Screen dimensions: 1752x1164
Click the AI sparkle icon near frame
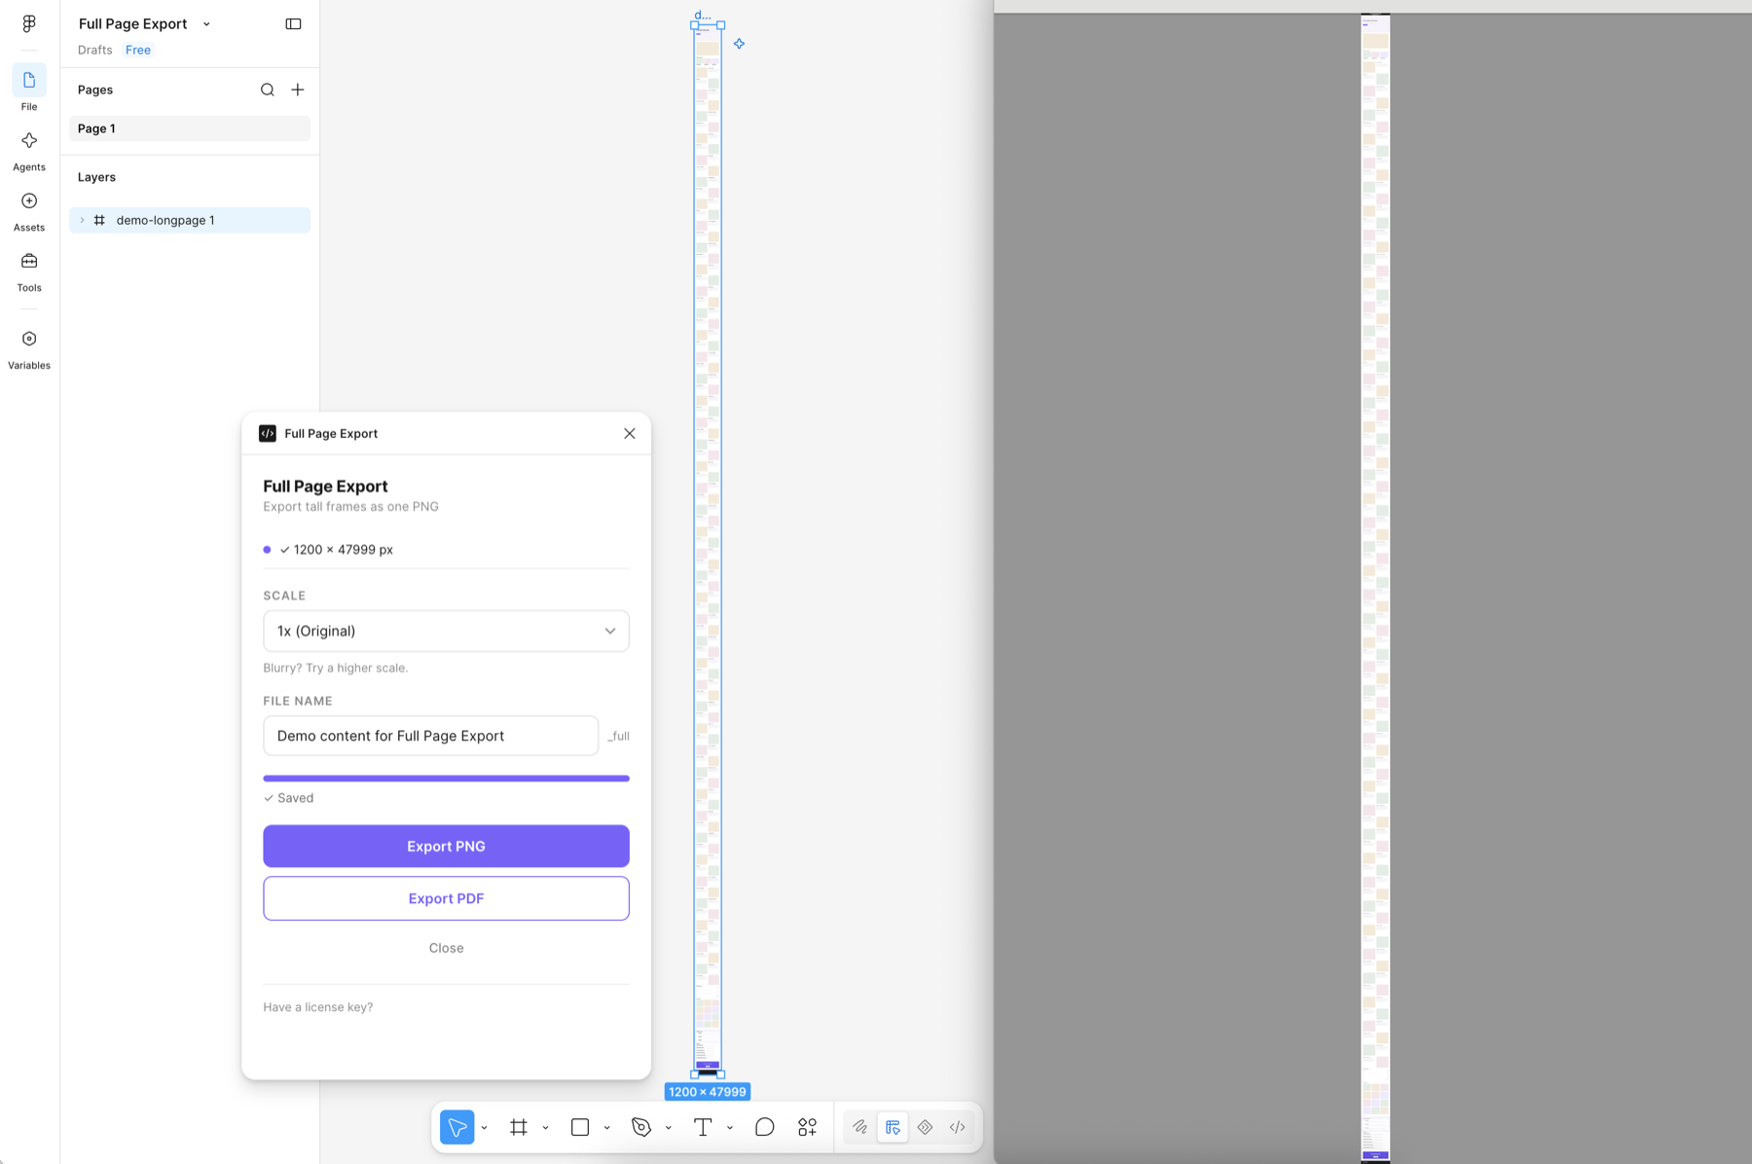740,44
